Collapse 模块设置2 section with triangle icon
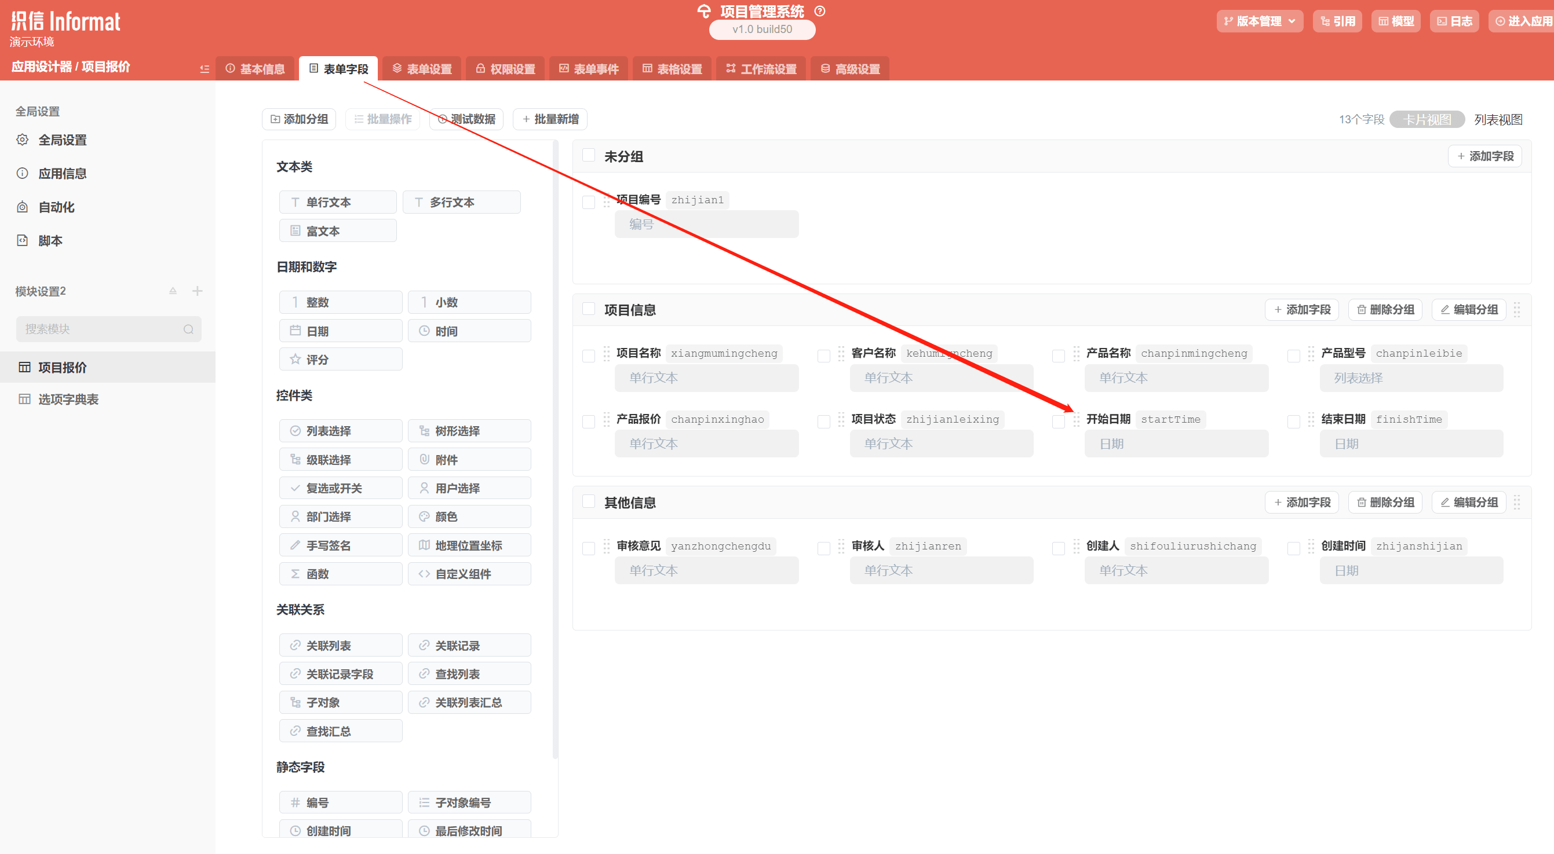Viewport: 1554px width, 854px height. [173, 291]
